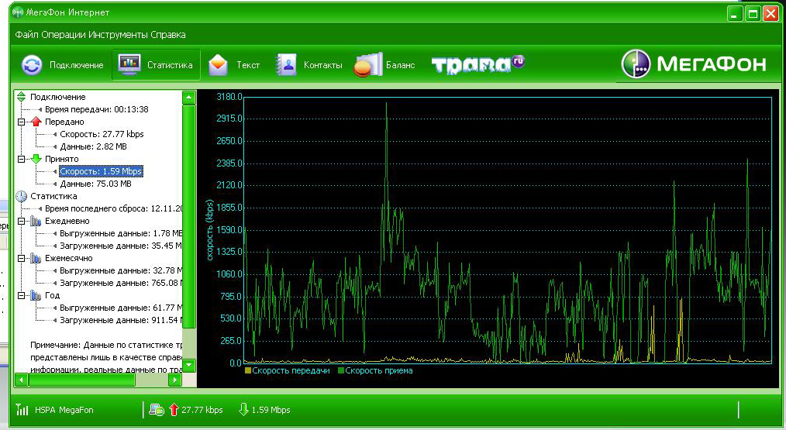Collapse the Принято tree node

[21, 159]
